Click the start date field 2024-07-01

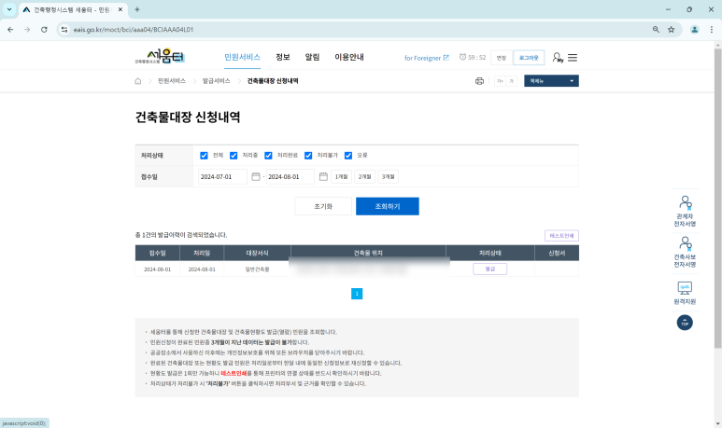[x=222, y=176]
